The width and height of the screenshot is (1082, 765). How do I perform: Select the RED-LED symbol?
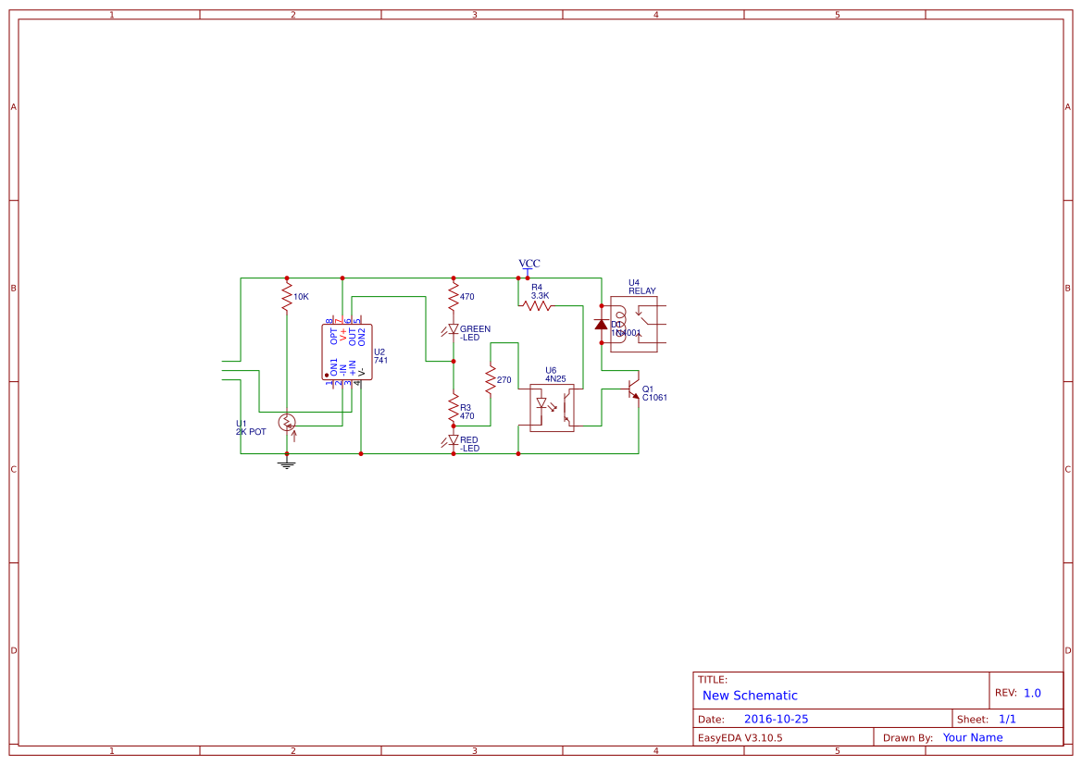click(454, 439)
